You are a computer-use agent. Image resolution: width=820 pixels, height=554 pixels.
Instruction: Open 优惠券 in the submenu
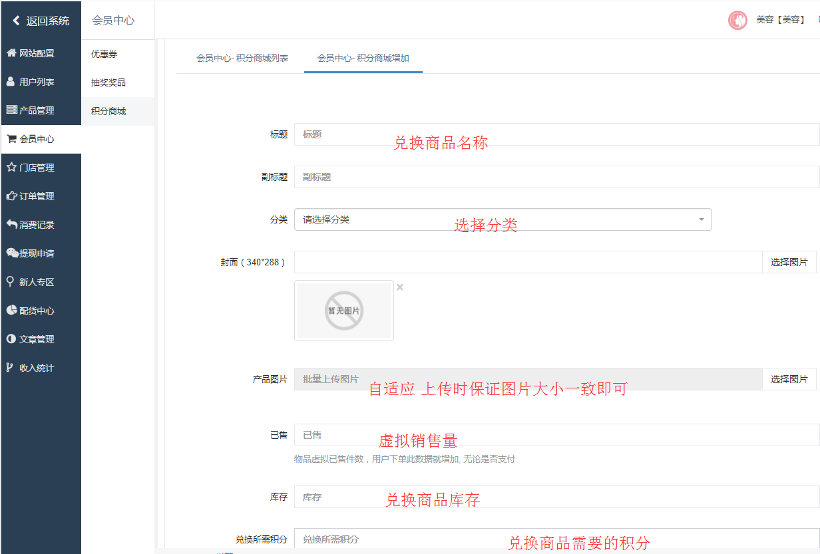pyautogui.click(x=104, y=54)
